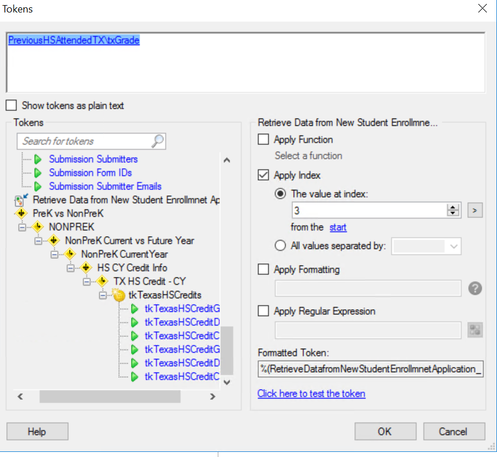Collapse the NONPREK tree node

pyautogui.click(x=23, y=227)
